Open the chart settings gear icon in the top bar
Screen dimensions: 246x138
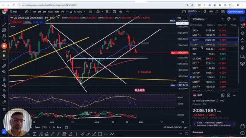click(211, 11)
